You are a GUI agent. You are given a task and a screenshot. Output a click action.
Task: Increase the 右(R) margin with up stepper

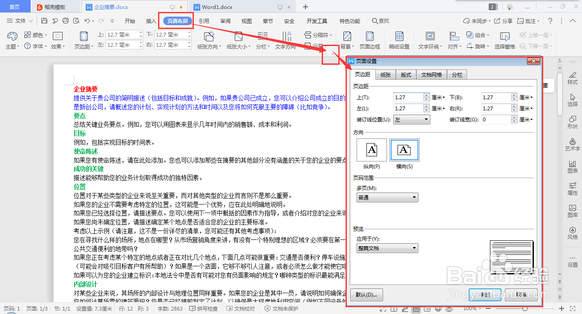click(515, 107)
